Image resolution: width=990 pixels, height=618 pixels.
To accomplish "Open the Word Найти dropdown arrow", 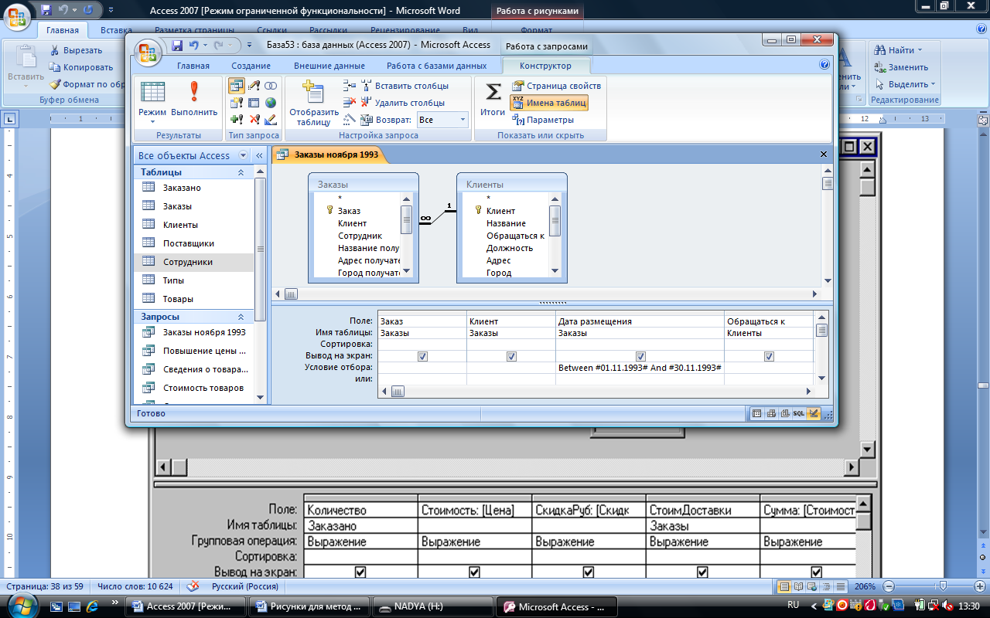I will pyautogui.click(x=920, y=50).
